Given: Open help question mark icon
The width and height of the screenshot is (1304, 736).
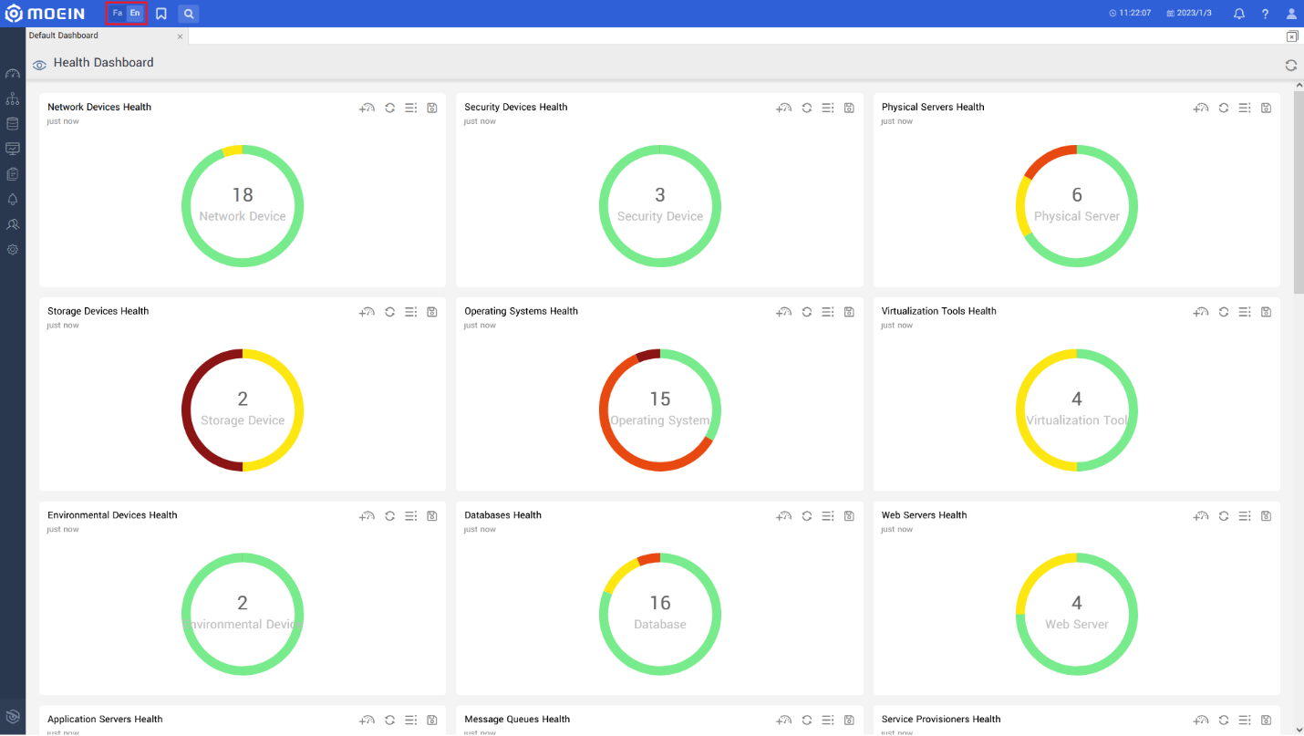Looking at the screenshot, I should pos(1265,14).
